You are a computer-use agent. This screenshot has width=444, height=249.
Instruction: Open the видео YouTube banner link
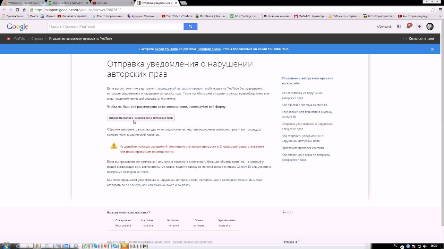(x=166, y=49)
